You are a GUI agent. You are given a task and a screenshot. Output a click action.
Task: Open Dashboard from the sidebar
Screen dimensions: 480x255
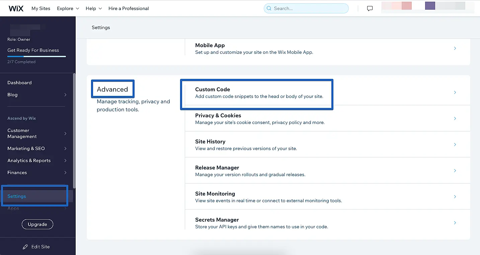pyautogui.click(x=19, y=83)
